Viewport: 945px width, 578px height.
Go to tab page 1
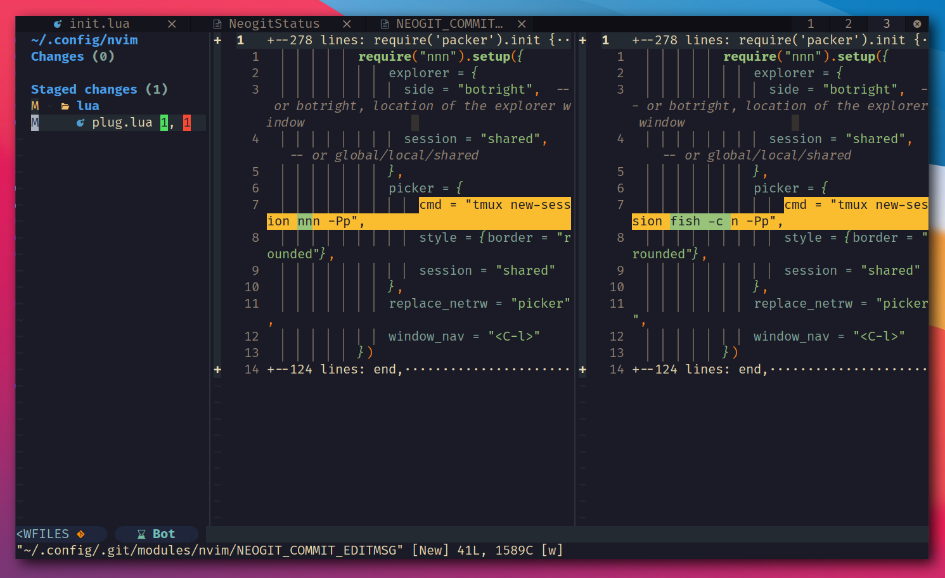[811, 24]
